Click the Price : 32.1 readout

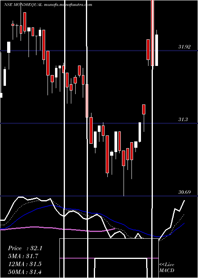25,248
